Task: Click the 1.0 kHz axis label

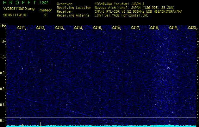Action: pyautogui.click(x=3, y=57)
